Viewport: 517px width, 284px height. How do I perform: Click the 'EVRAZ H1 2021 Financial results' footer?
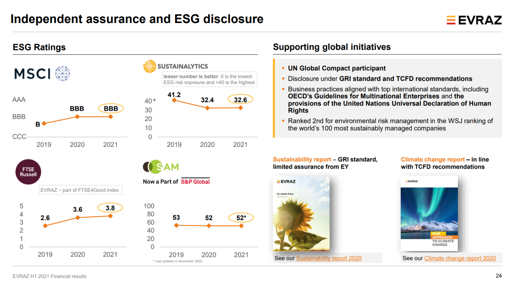click(x=49, y=276)
